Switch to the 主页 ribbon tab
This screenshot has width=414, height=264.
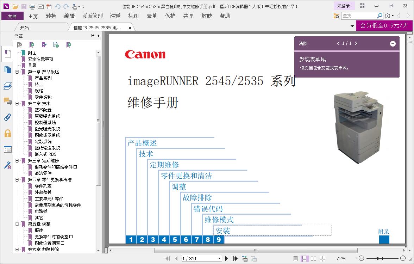(33, 16)
